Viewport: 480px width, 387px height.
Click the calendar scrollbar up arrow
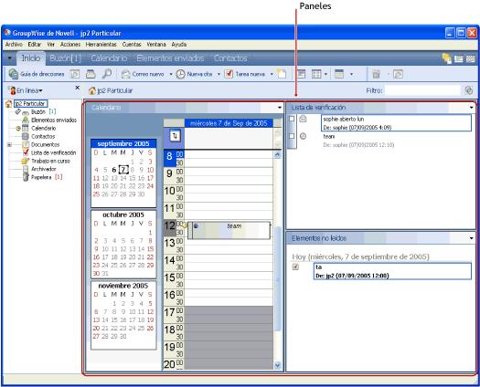[x=277, y=154]
